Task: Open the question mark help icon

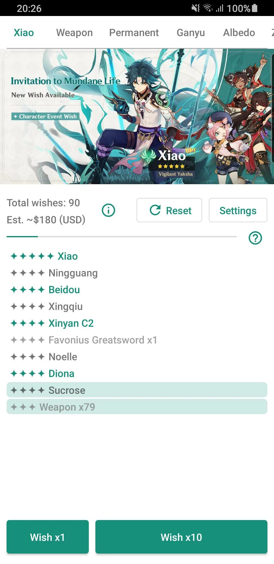Action: (255, 238)
